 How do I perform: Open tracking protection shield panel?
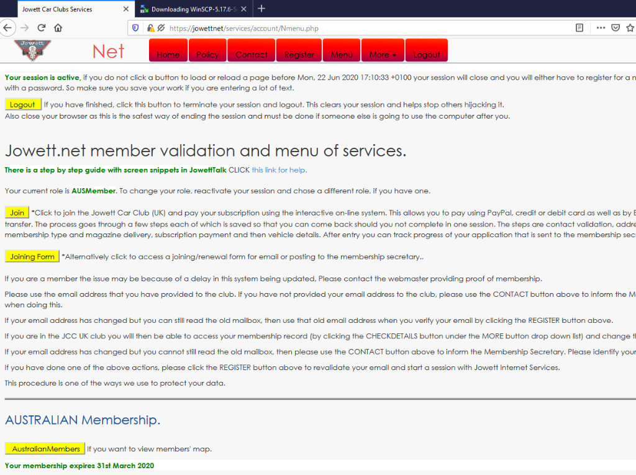[135, 28]
